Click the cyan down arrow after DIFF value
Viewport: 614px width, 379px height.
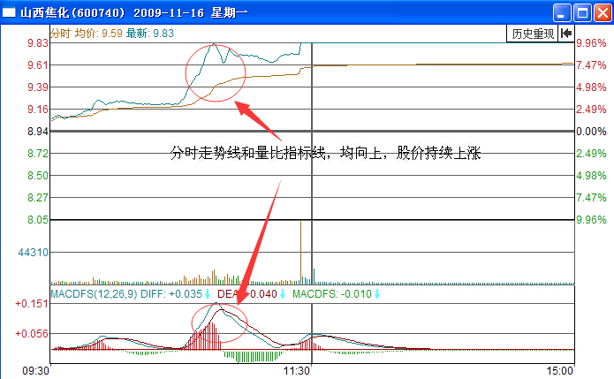pos(208,294)
